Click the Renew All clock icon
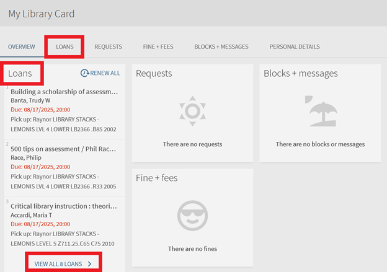 (x=85, y=73)
